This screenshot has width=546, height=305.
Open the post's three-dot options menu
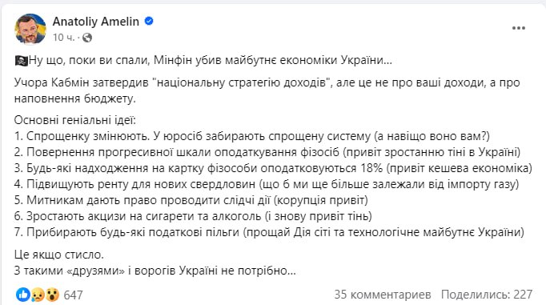[519, 28]
